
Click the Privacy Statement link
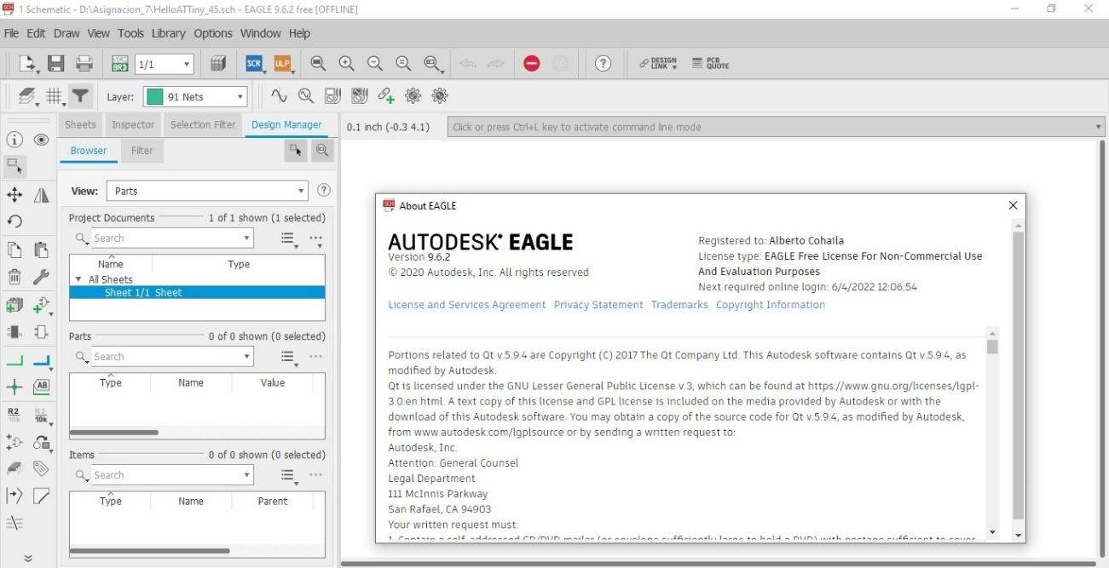(x=598, y=305)
